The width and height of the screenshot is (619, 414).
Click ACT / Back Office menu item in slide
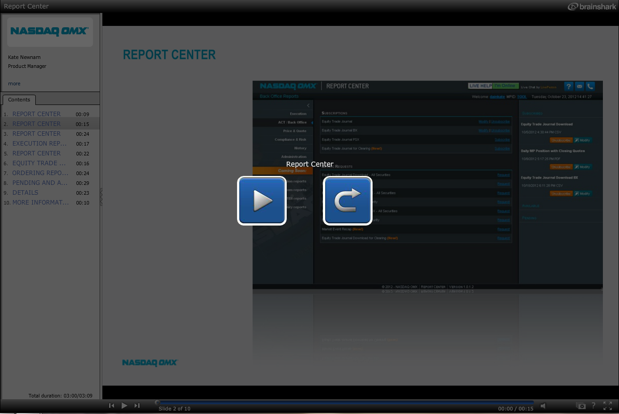coord(292,122)
